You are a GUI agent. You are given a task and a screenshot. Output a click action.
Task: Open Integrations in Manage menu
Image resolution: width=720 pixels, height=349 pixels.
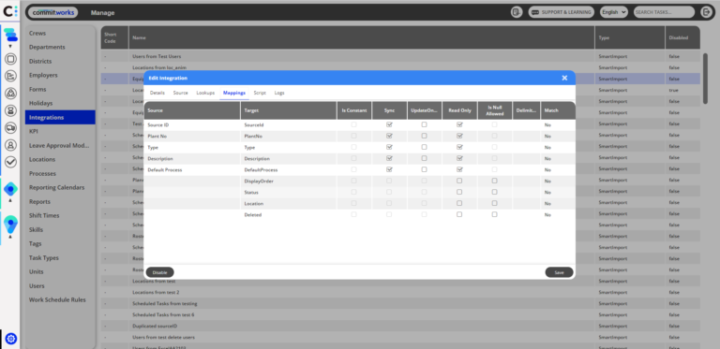60,117
